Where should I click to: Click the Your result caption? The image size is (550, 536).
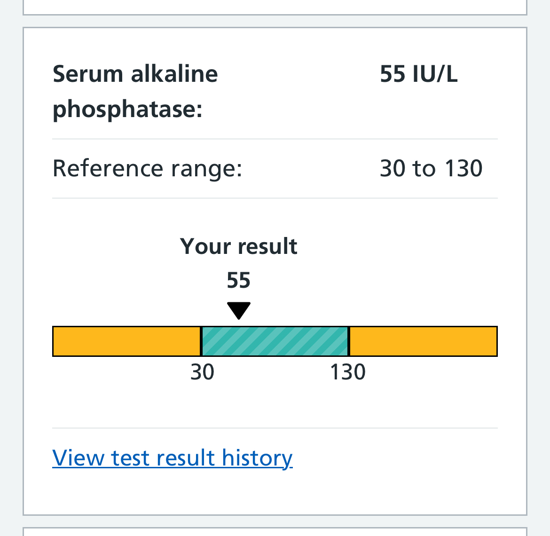tap(239, 246)
